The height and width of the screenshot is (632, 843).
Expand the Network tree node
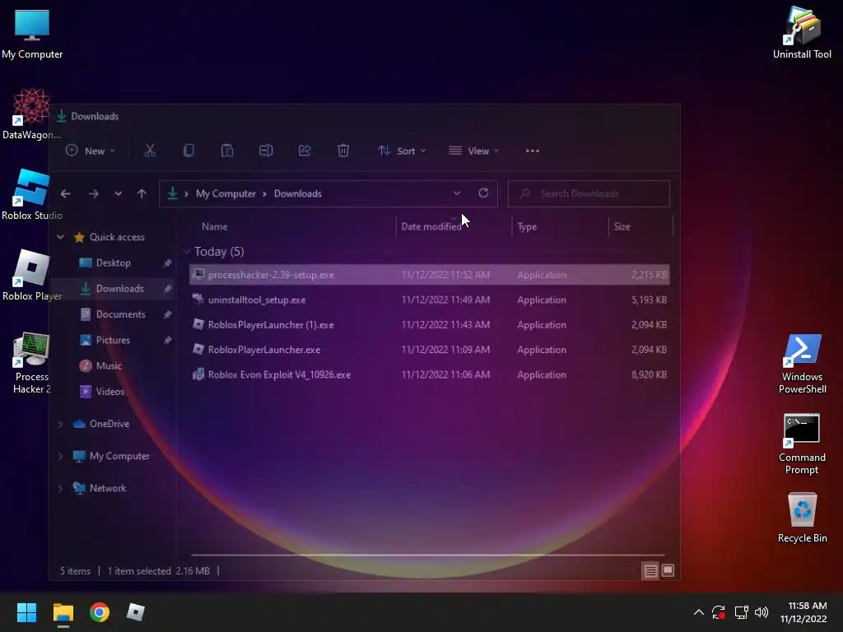coord(60,489)
